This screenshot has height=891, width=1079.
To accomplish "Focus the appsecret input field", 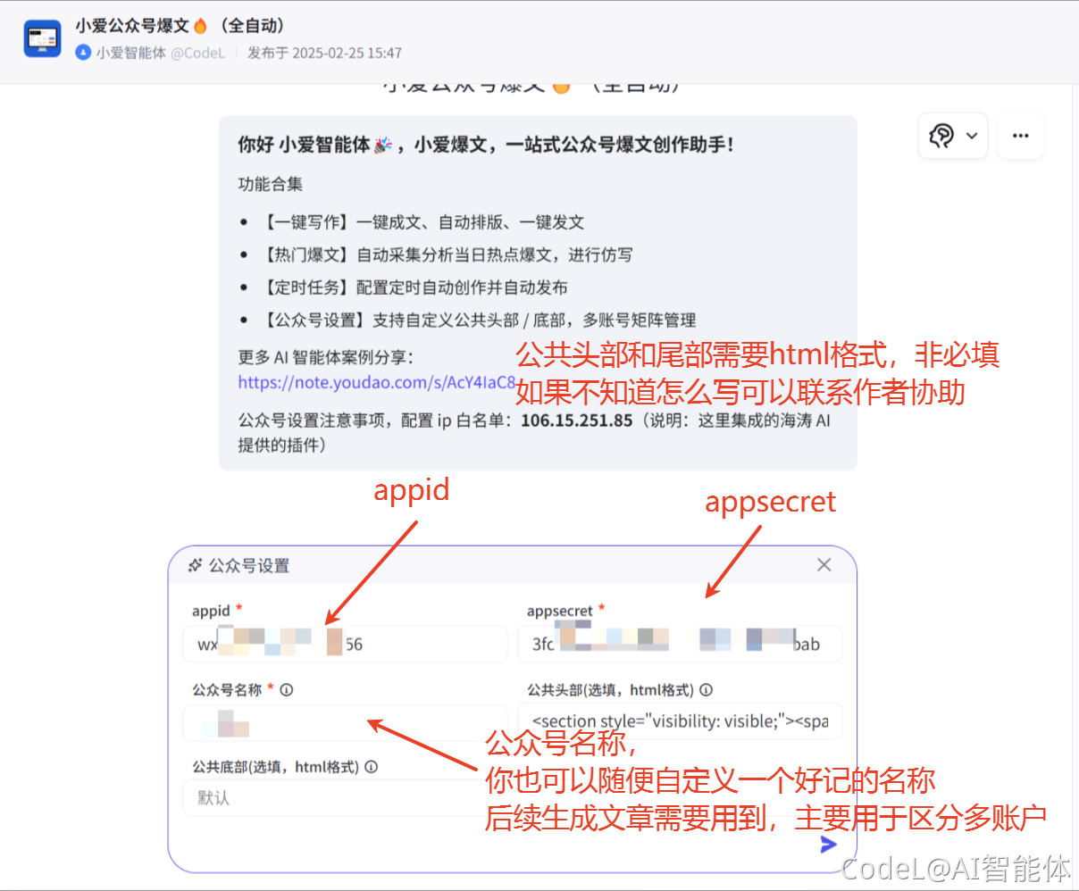I will click(x=679, y=644).
